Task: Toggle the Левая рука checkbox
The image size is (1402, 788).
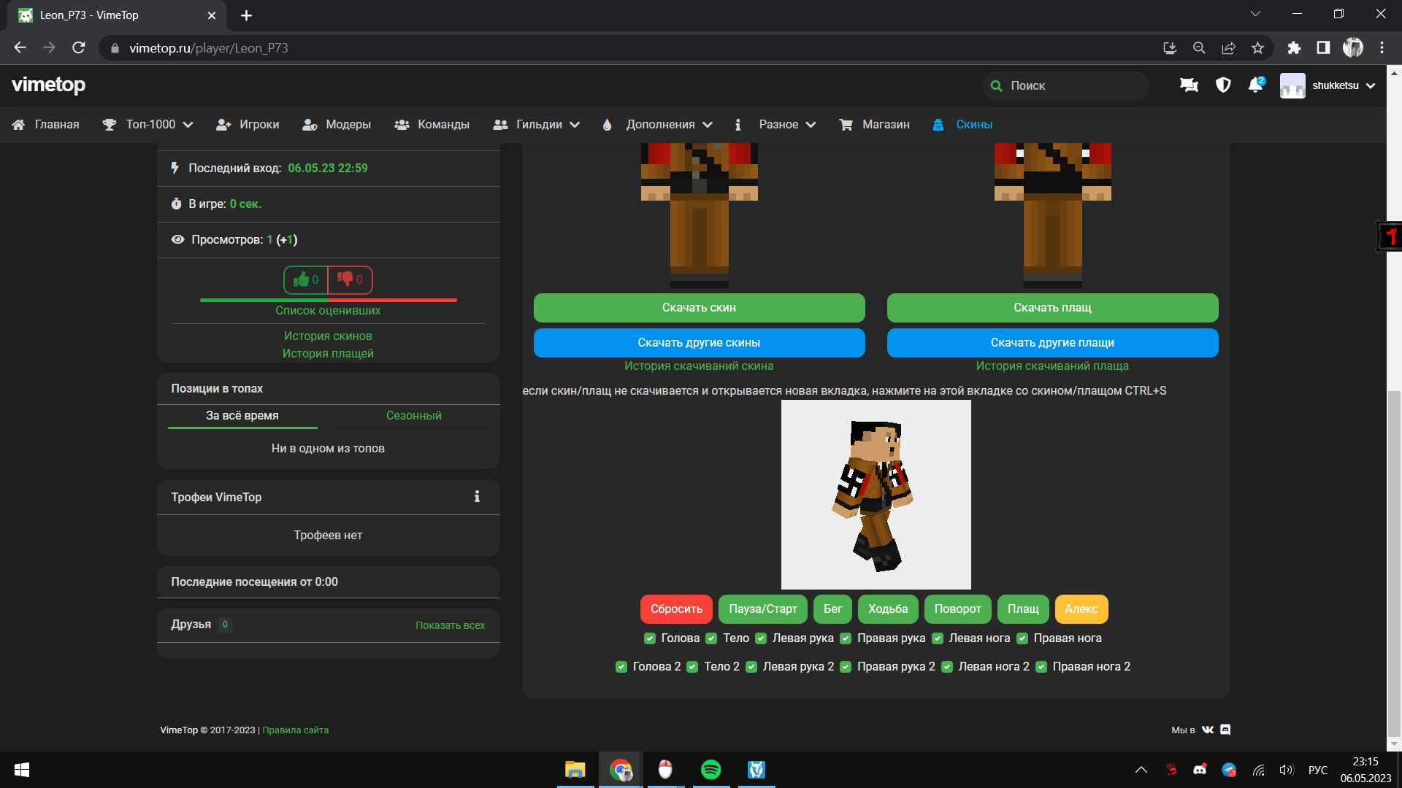Action: 761,638
